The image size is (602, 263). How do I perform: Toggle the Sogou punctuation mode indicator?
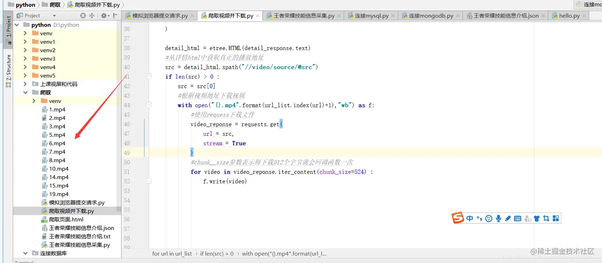[x=479, y=218]
